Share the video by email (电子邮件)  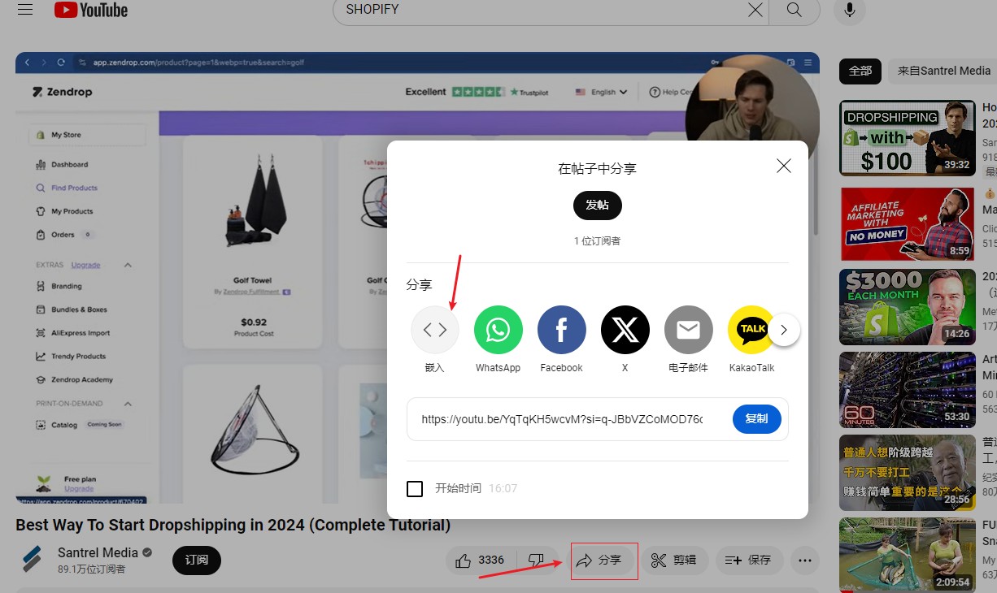click(x=689, y=330)
